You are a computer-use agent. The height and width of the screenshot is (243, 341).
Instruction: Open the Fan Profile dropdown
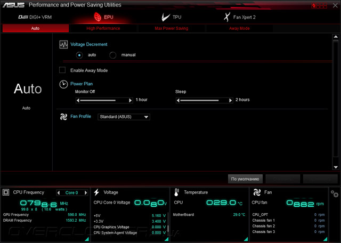click(124, 117)
